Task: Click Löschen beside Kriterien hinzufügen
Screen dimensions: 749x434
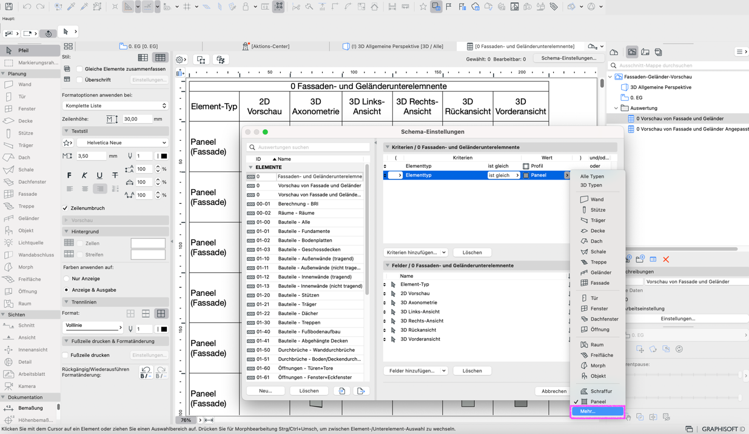Action: (472, 252)
